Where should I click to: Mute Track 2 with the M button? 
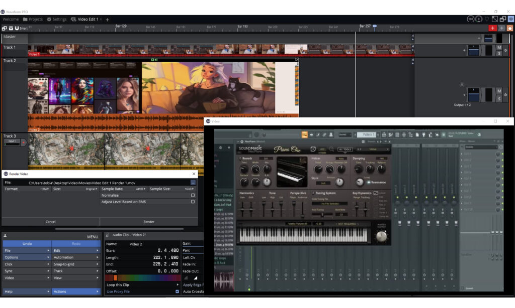[499, 91]
